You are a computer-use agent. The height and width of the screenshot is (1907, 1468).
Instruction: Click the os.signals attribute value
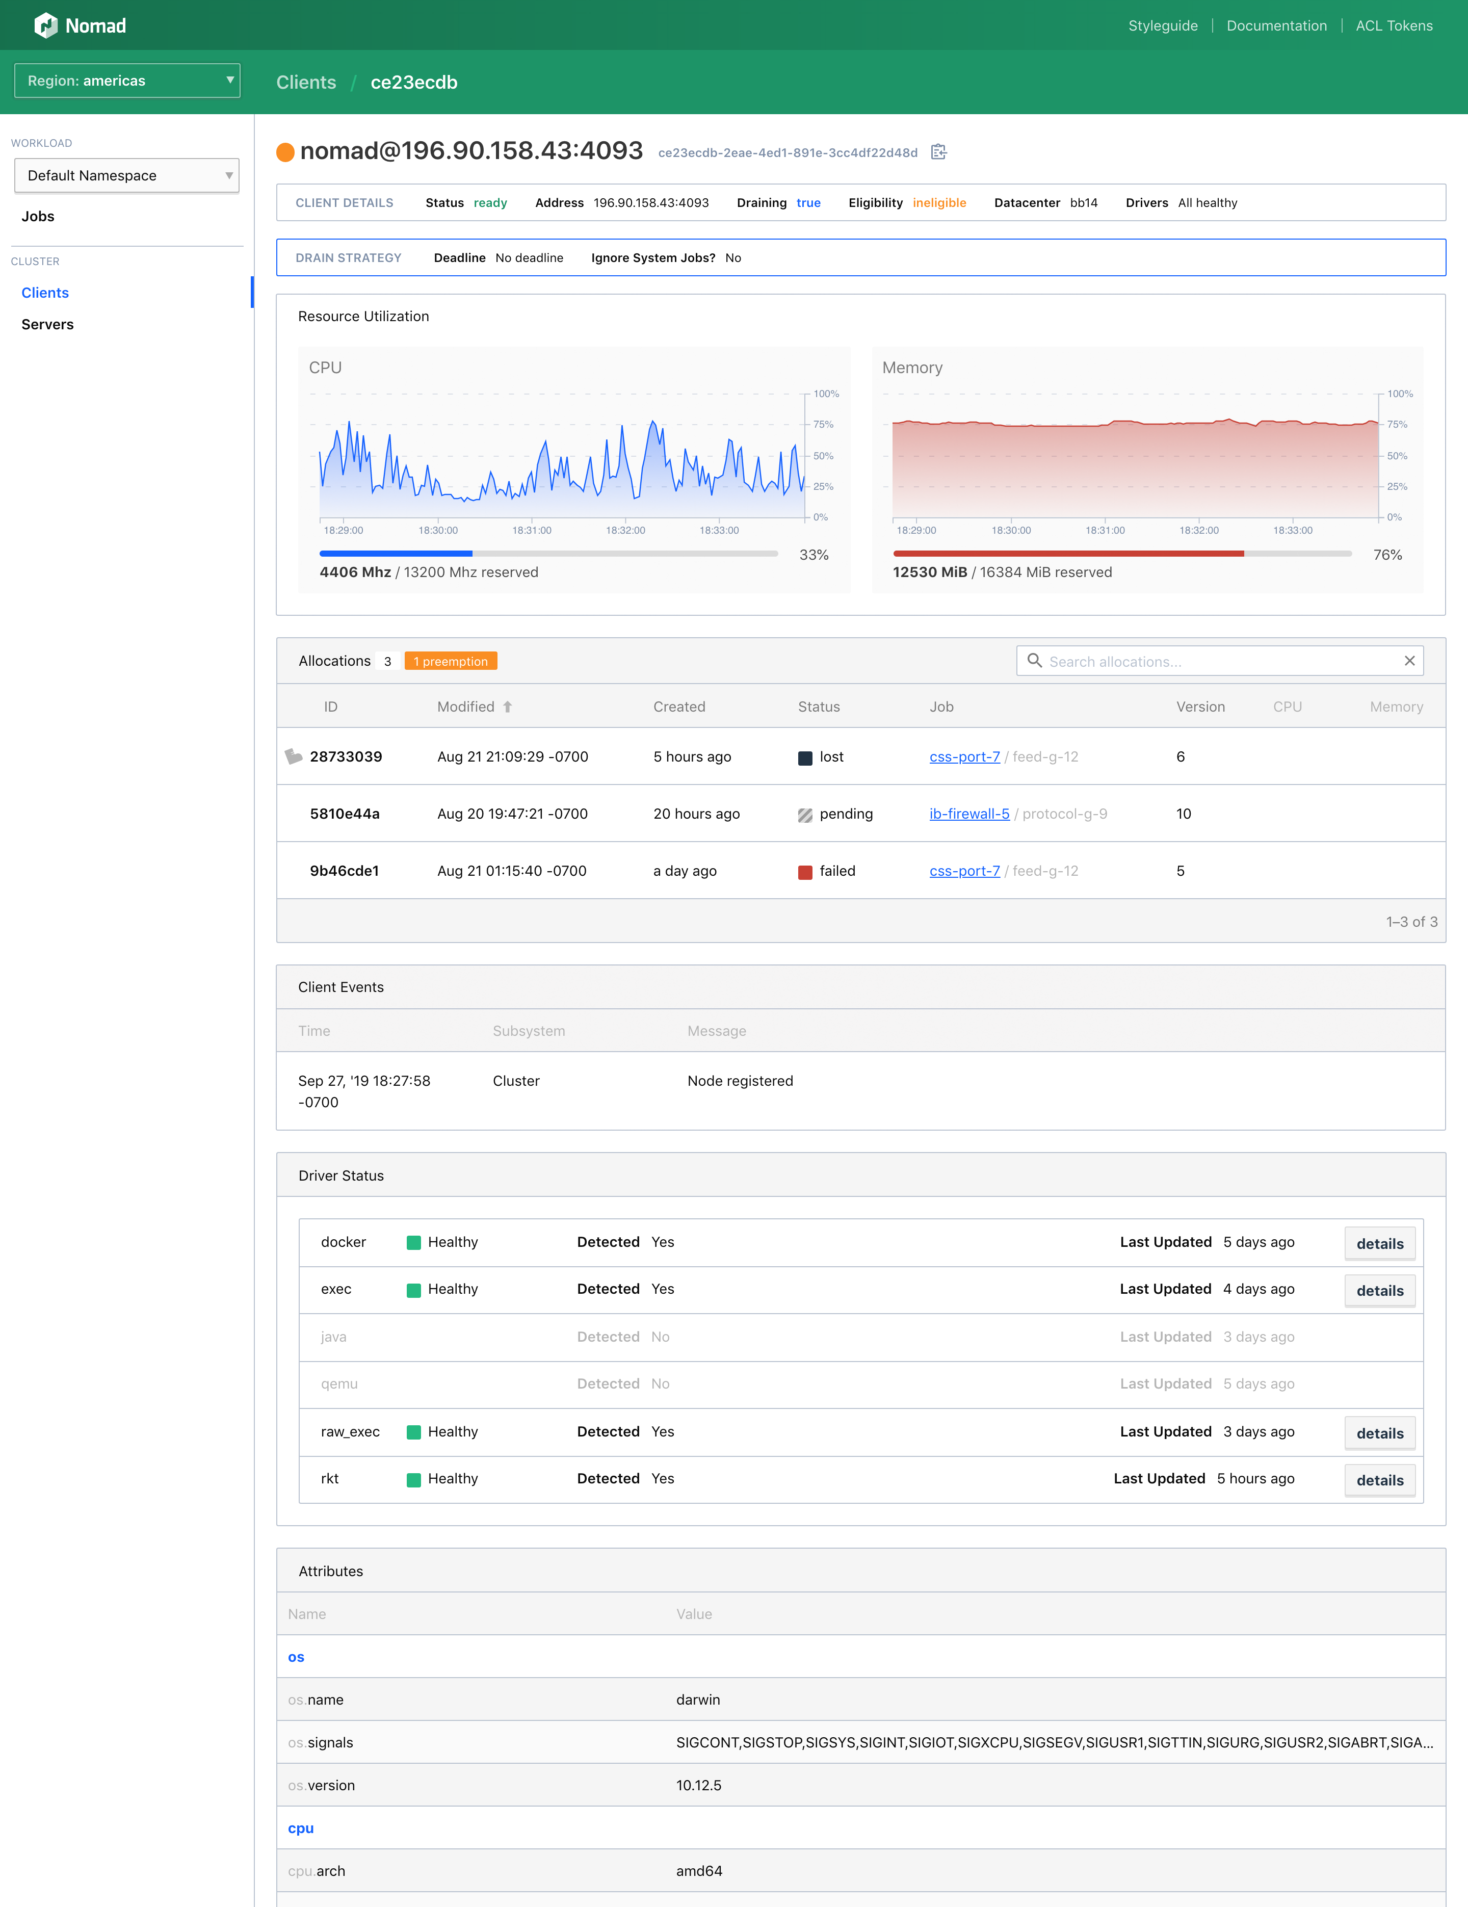[1054, 1742]
